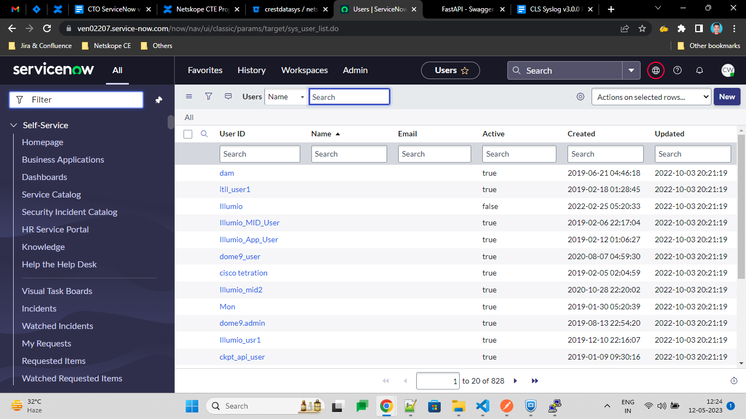Click the global Search box in header
The image size is (746, 419).
click(x=565, y=70)
